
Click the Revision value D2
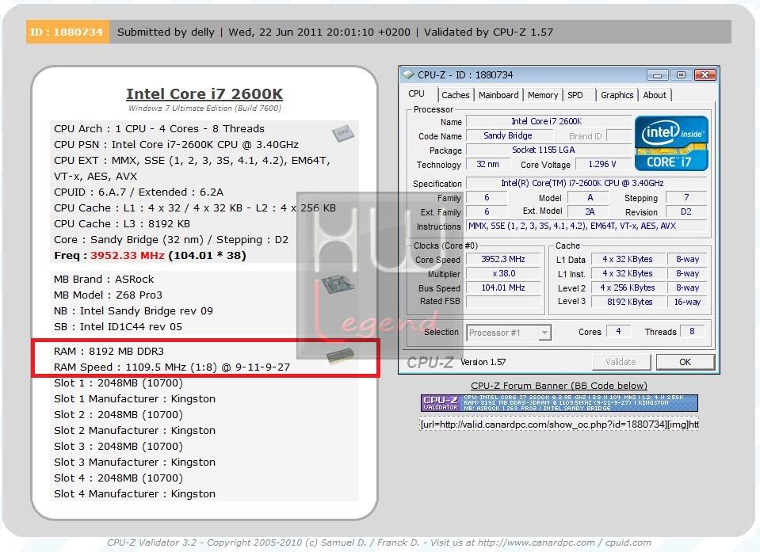686,211
